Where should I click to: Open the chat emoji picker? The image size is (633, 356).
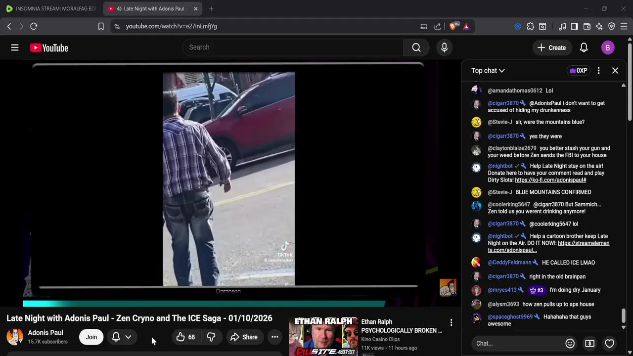(x=570, y=343)
